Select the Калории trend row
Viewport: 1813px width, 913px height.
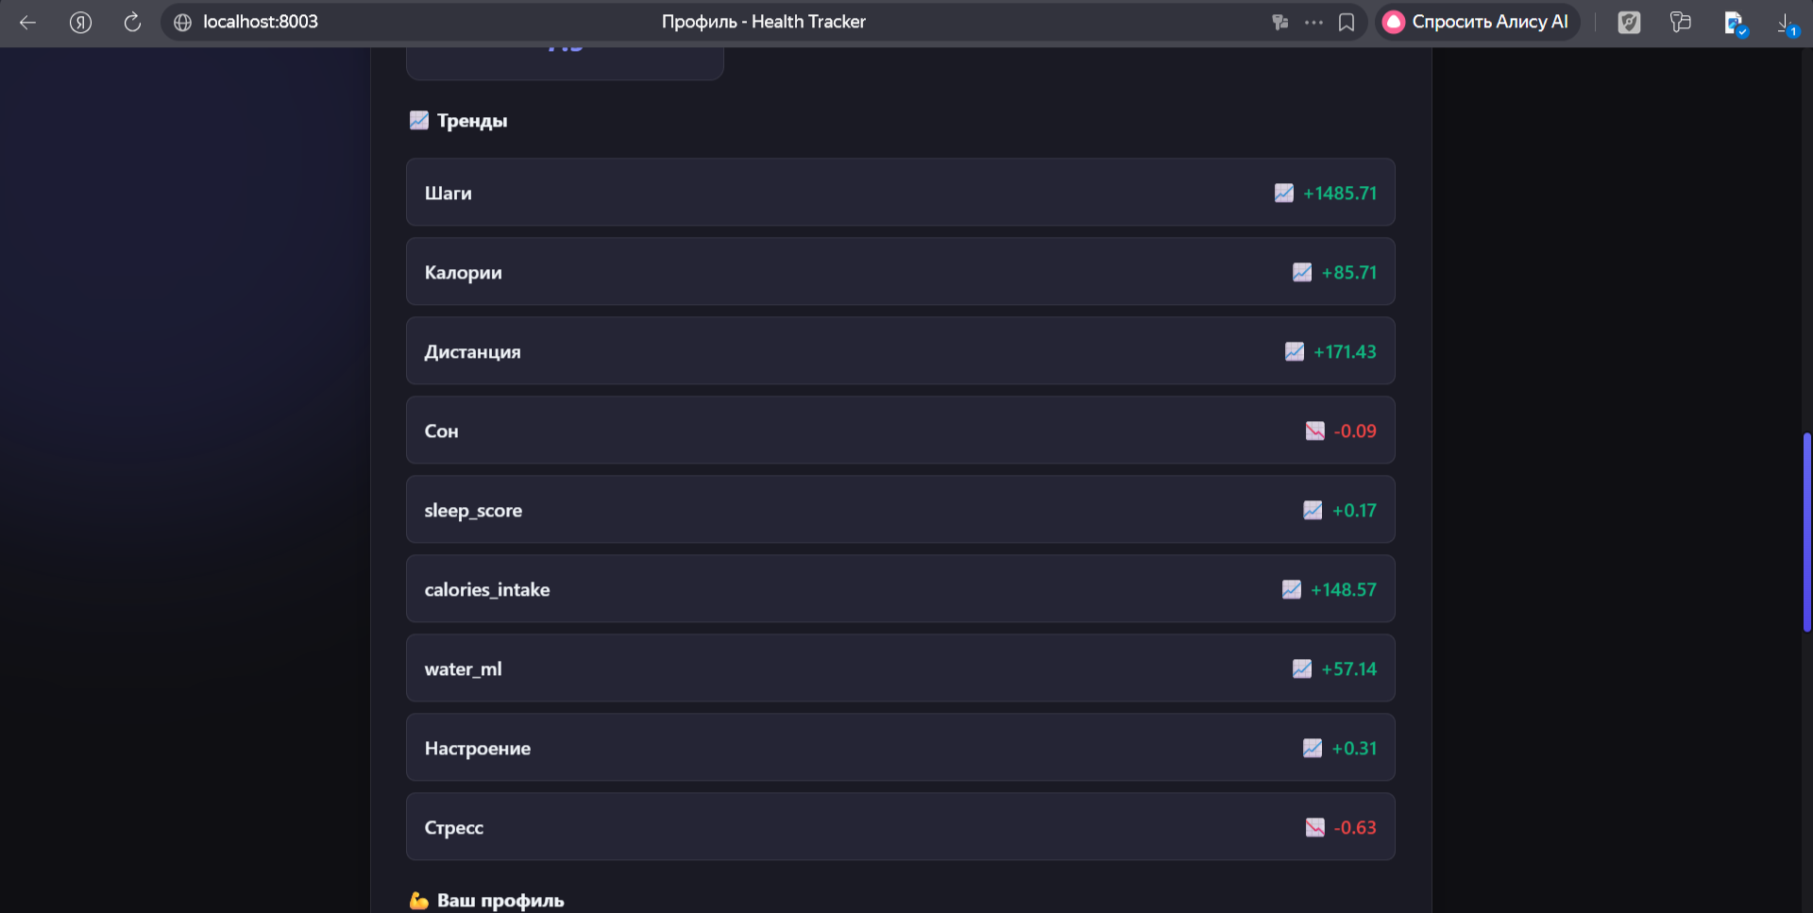tap(900, 271)
